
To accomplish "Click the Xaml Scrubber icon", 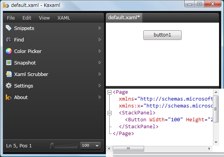I will pos(9,74).
